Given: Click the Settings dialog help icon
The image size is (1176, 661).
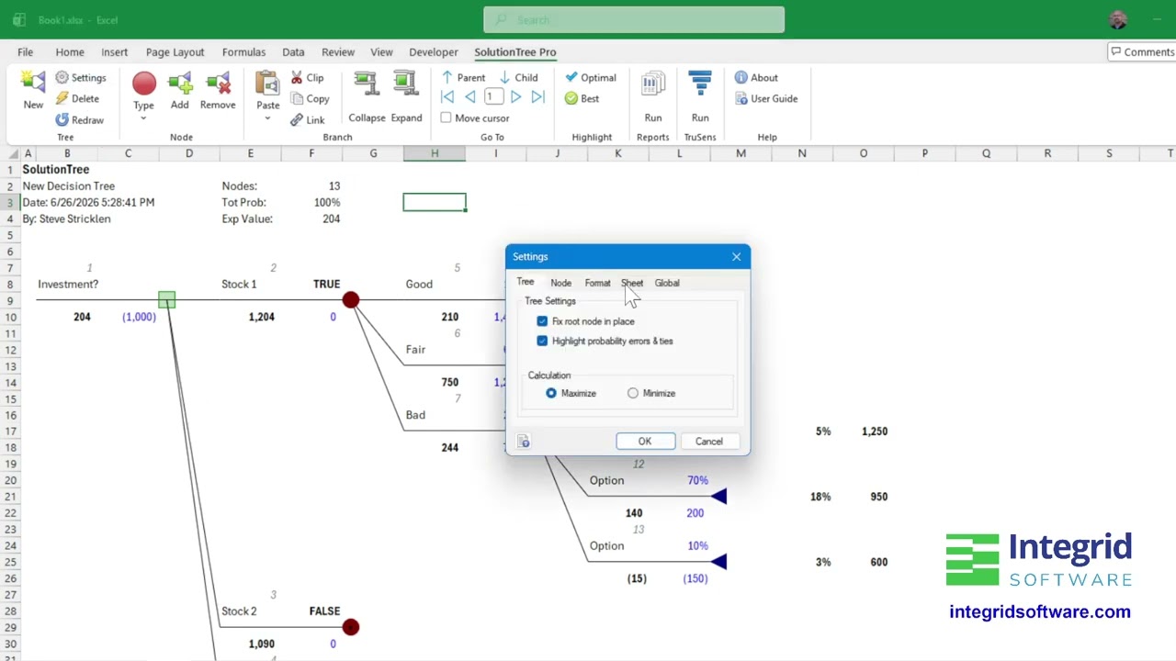Looking at the screenshot, I should [524, 443].
